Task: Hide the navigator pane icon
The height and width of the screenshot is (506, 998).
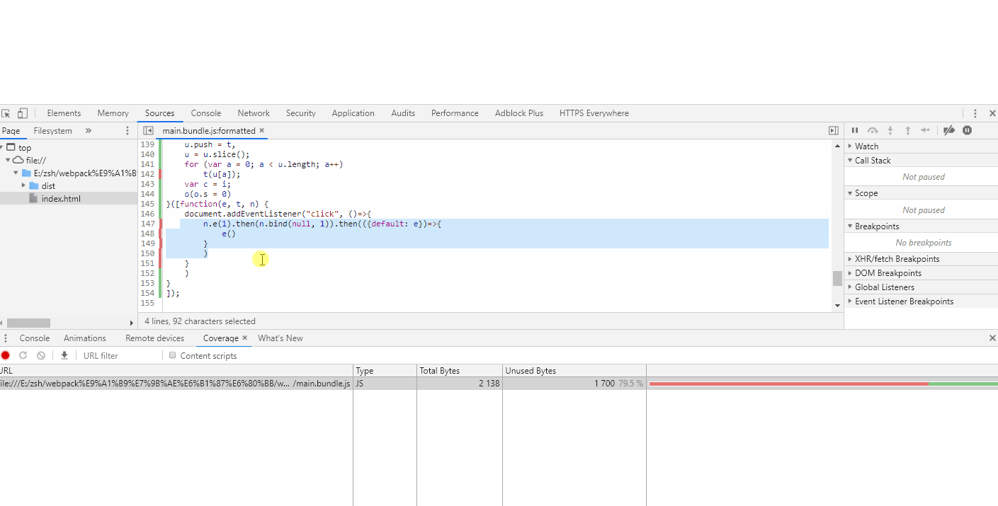Action: [x=148, y=131]
